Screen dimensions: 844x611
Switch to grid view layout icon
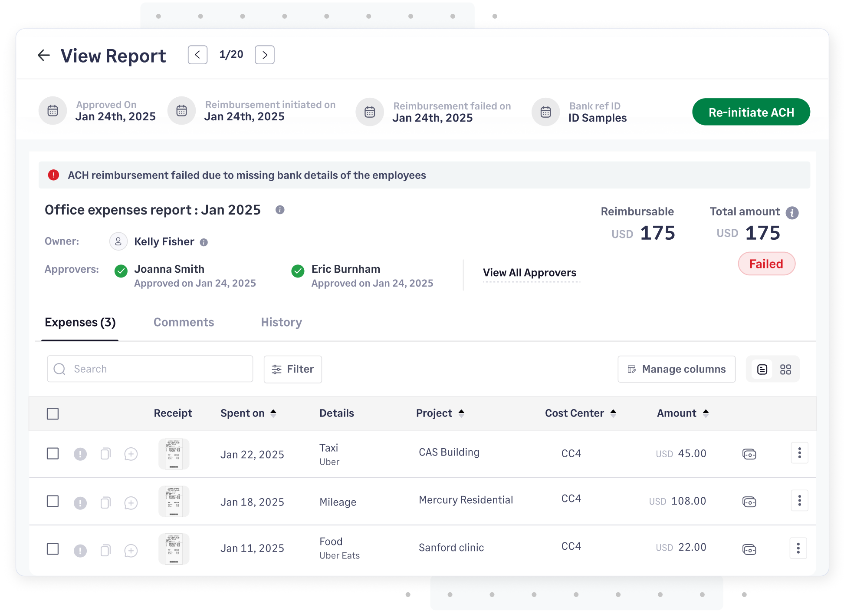click(785, 369)
